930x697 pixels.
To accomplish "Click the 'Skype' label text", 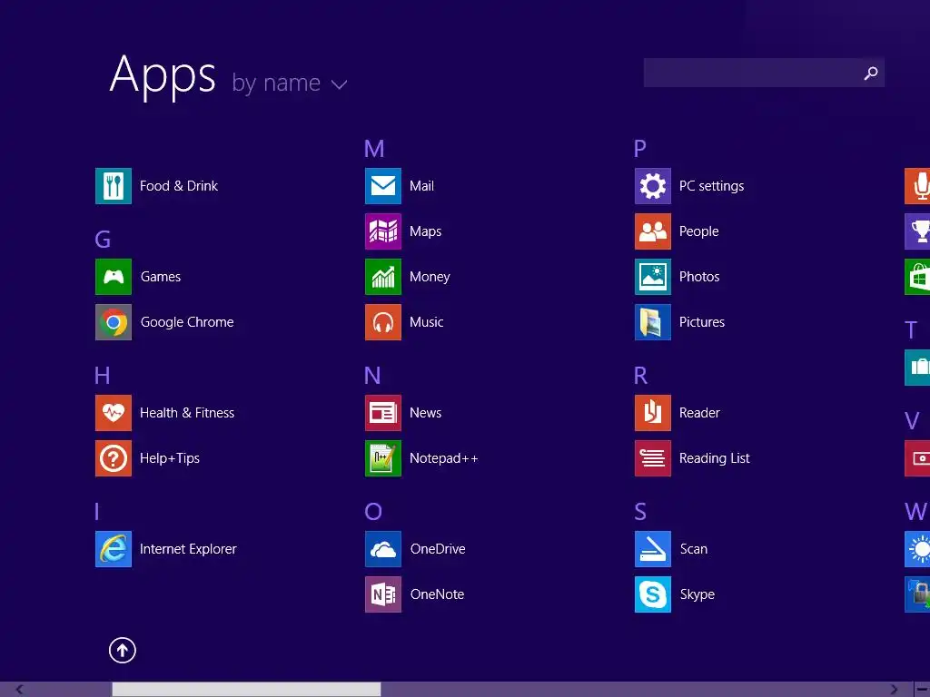I will 697,595.
